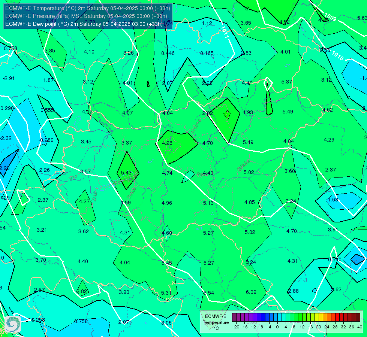This screenshot has height=337, width=367.
Task: Select the highlighted Dew point 2m layer label
Action: (x=84, y=24)
